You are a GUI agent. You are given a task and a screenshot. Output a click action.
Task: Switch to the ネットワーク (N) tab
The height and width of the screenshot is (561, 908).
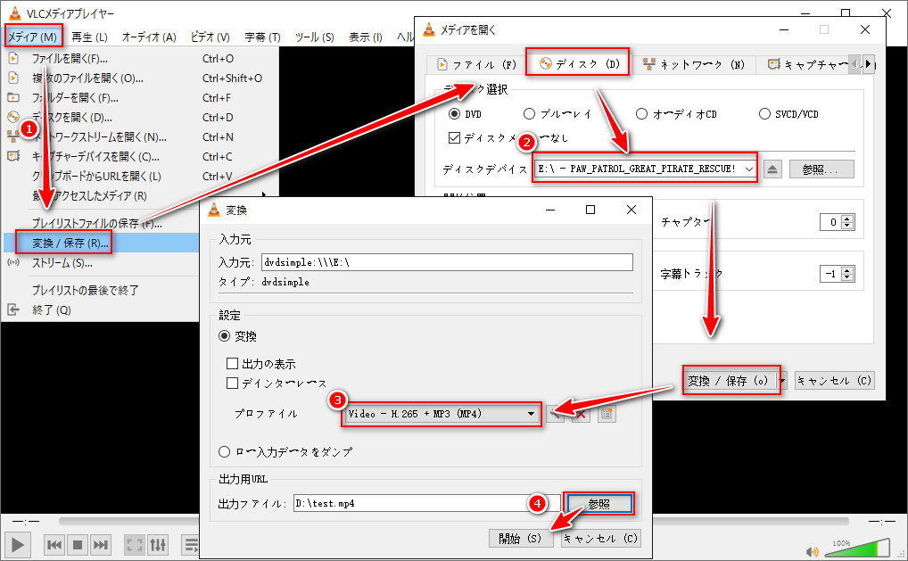(x=694, y=64)
